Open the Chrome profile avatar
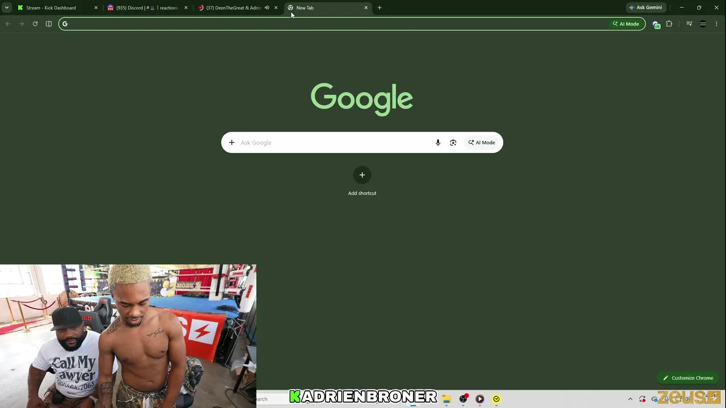Screen dimensions: 726x408 (703, 24)
